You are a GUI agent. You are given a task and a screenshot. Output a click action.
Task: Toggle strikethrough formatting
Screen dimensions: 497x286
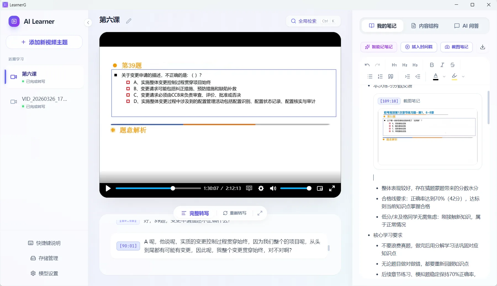tap(453, 65)
